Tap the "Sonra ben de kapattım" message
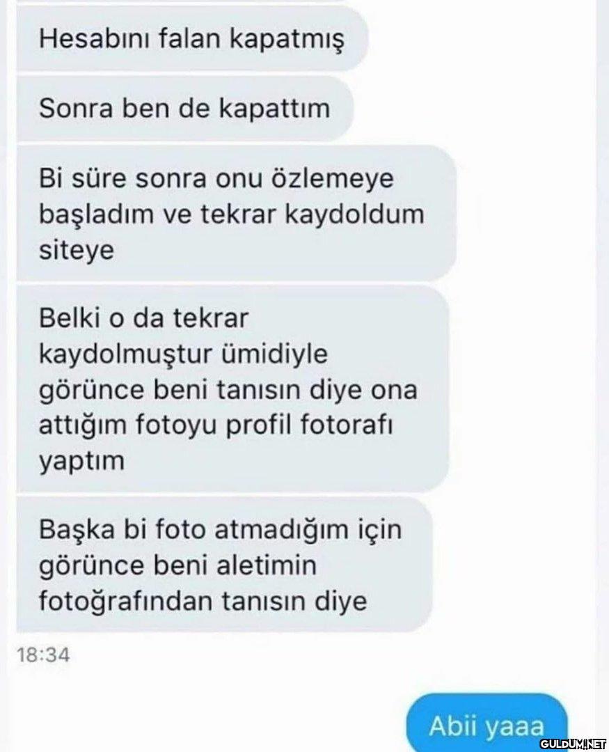The height and width of the screenshot is (752, 609). click(x=184, y=108)
